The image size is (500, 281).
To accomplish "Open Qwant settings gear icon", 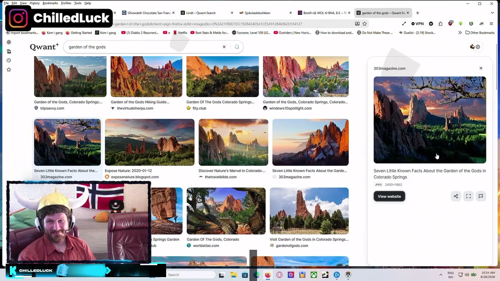I will click(x=478, y=47).
